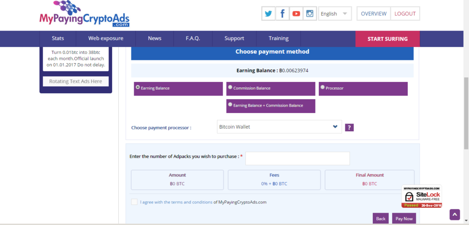Click the Amount box value
The image size is (469, 225).
pos(177,184)
